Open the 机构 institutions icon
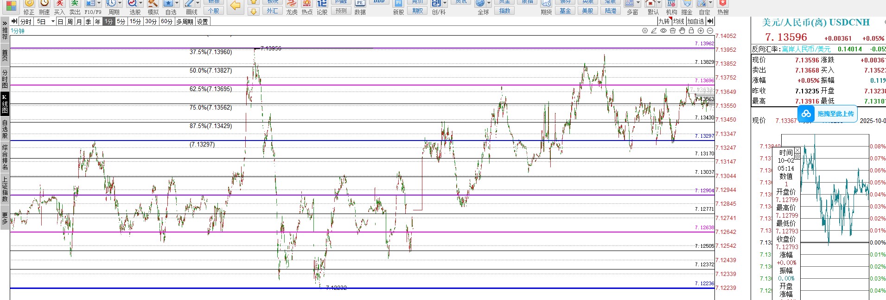 coord(671,3)
